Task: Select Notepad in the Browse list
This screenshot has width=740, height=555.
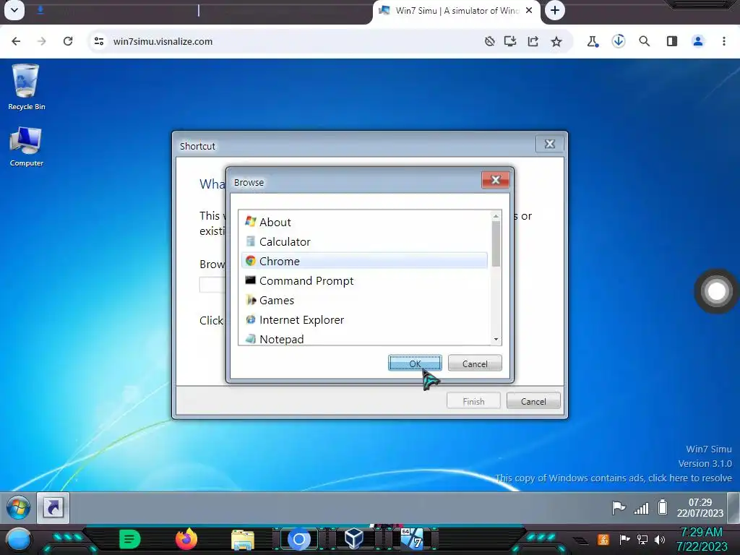Action: pyautogui.click(x=364, y=338)
